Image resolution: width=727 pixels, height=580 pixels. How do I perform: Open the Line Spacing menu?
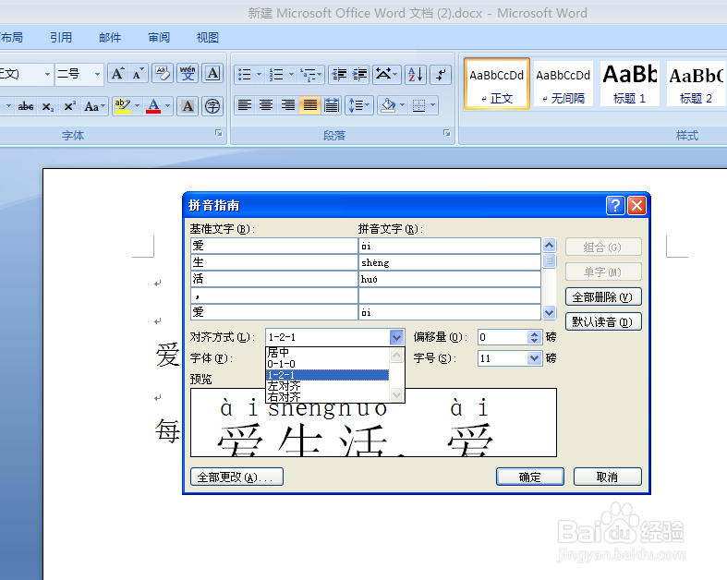click(x=358, y=105)
